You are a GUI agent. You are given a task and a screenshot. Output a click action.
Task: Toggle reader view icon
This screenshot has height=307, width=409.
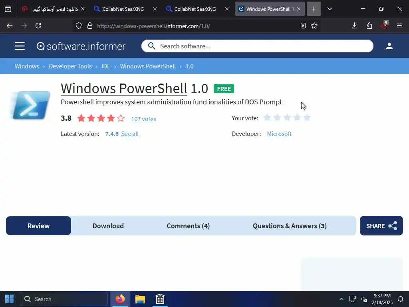303,26
